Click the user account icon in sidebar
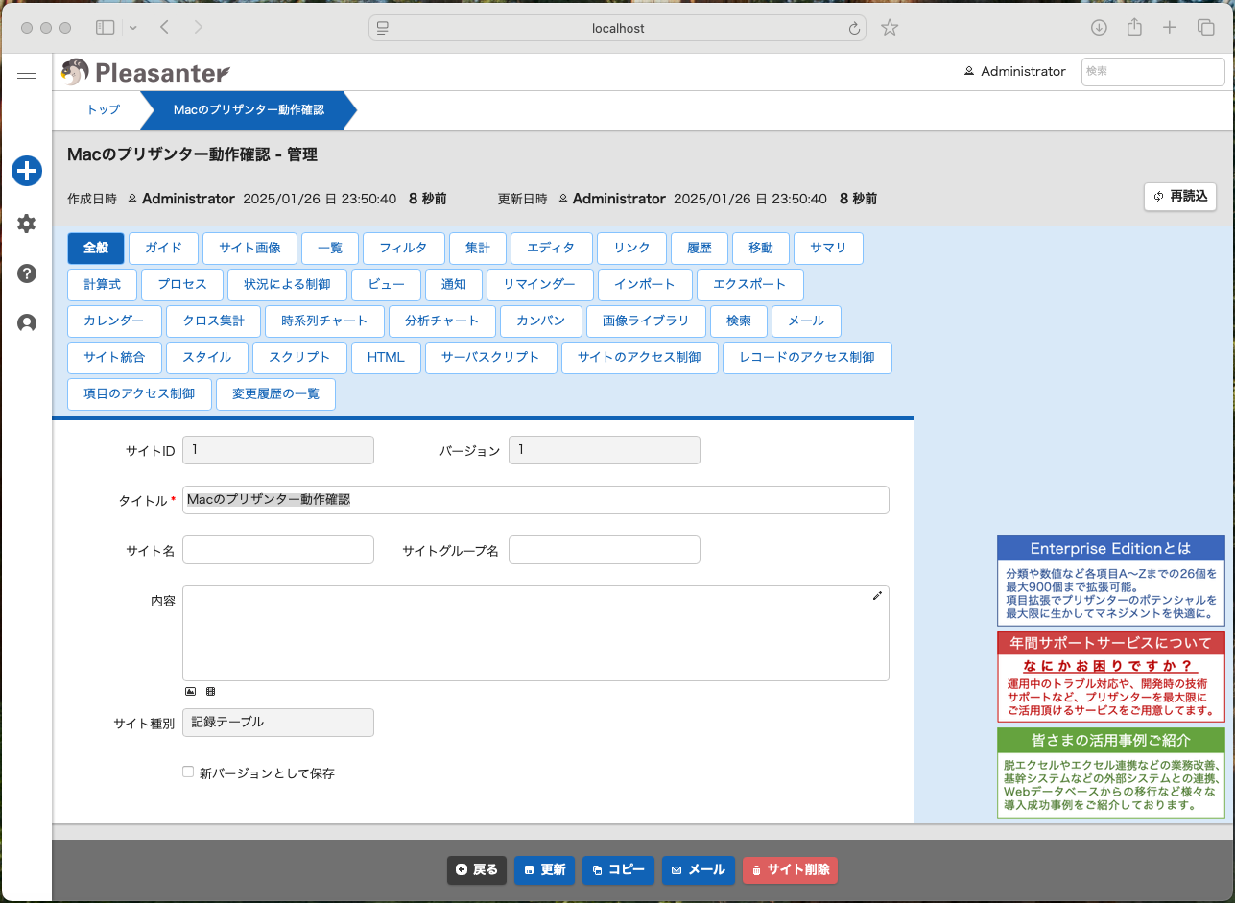 [26, 322]
